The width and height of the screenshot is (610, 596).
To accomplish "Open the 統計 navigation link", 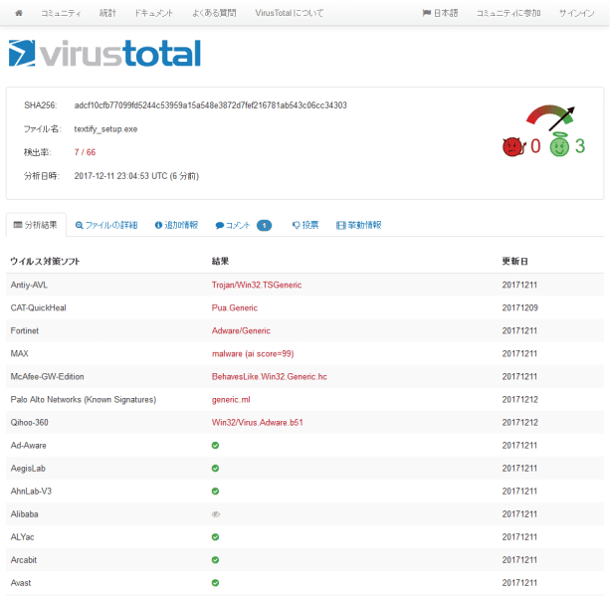I will pyautogui.click(x=107, y=13).
